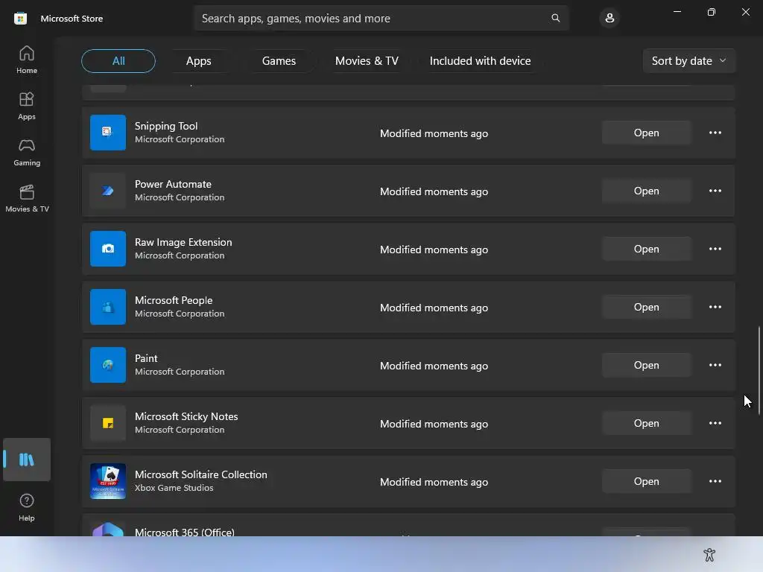Image resolution: width=763 pixels, height=572 pixels.
Task: Click the Snipping Tool app icon
Action: (108, 133)
